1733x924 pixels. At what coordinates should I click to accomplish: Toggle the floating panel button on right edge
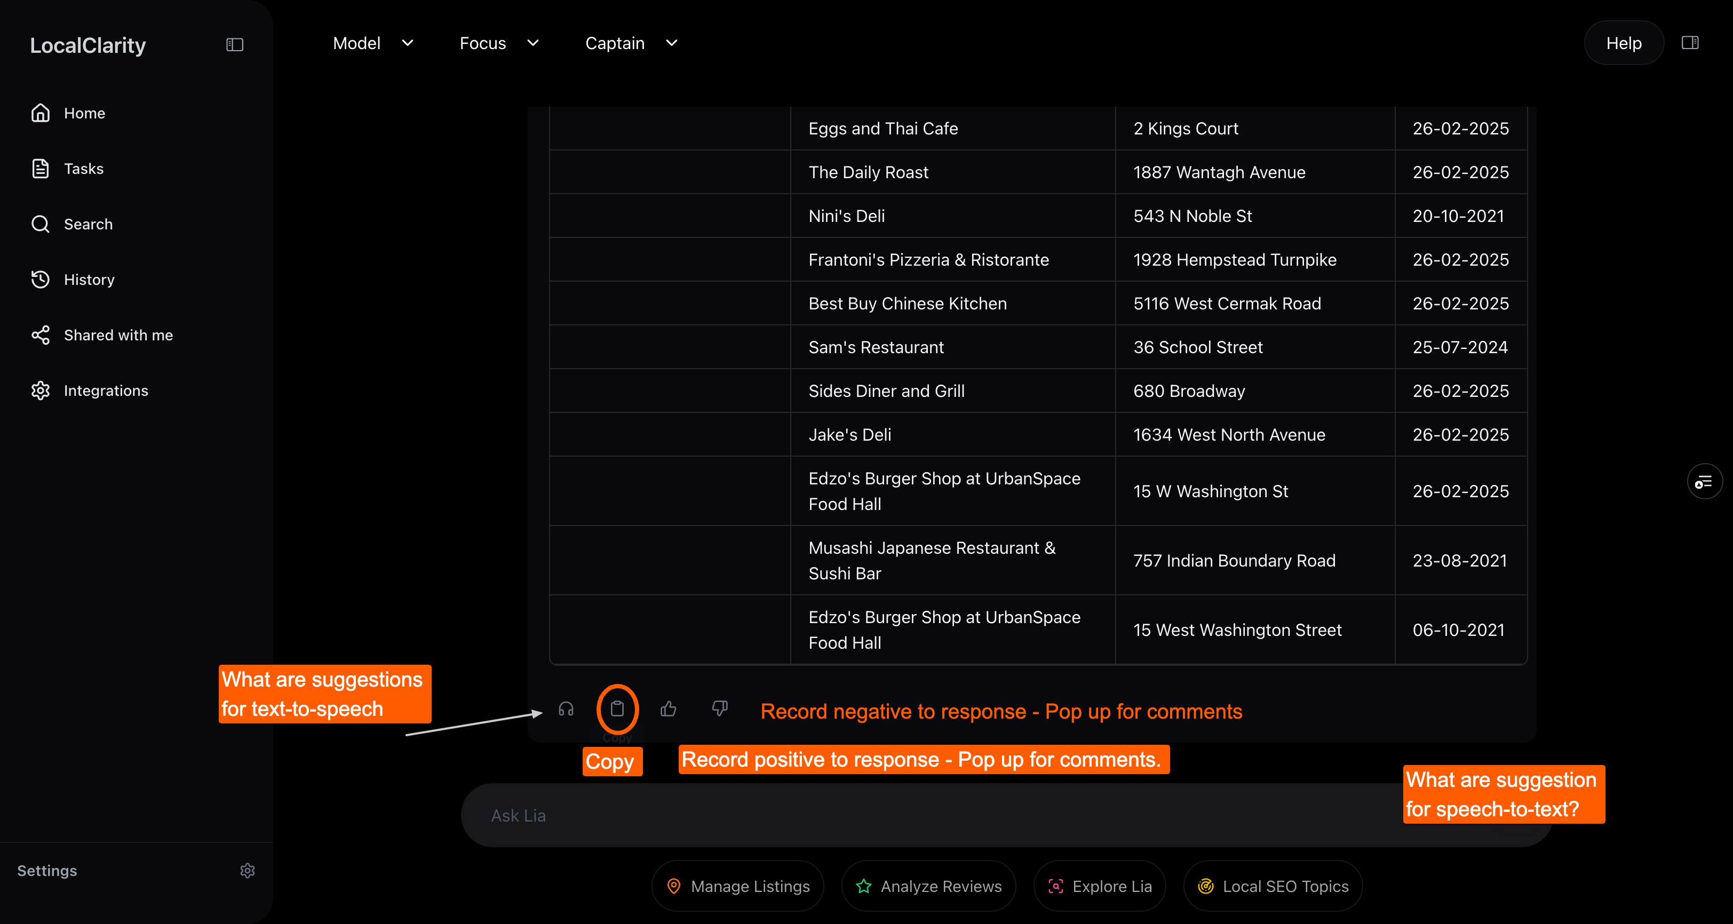[1704, 482]
